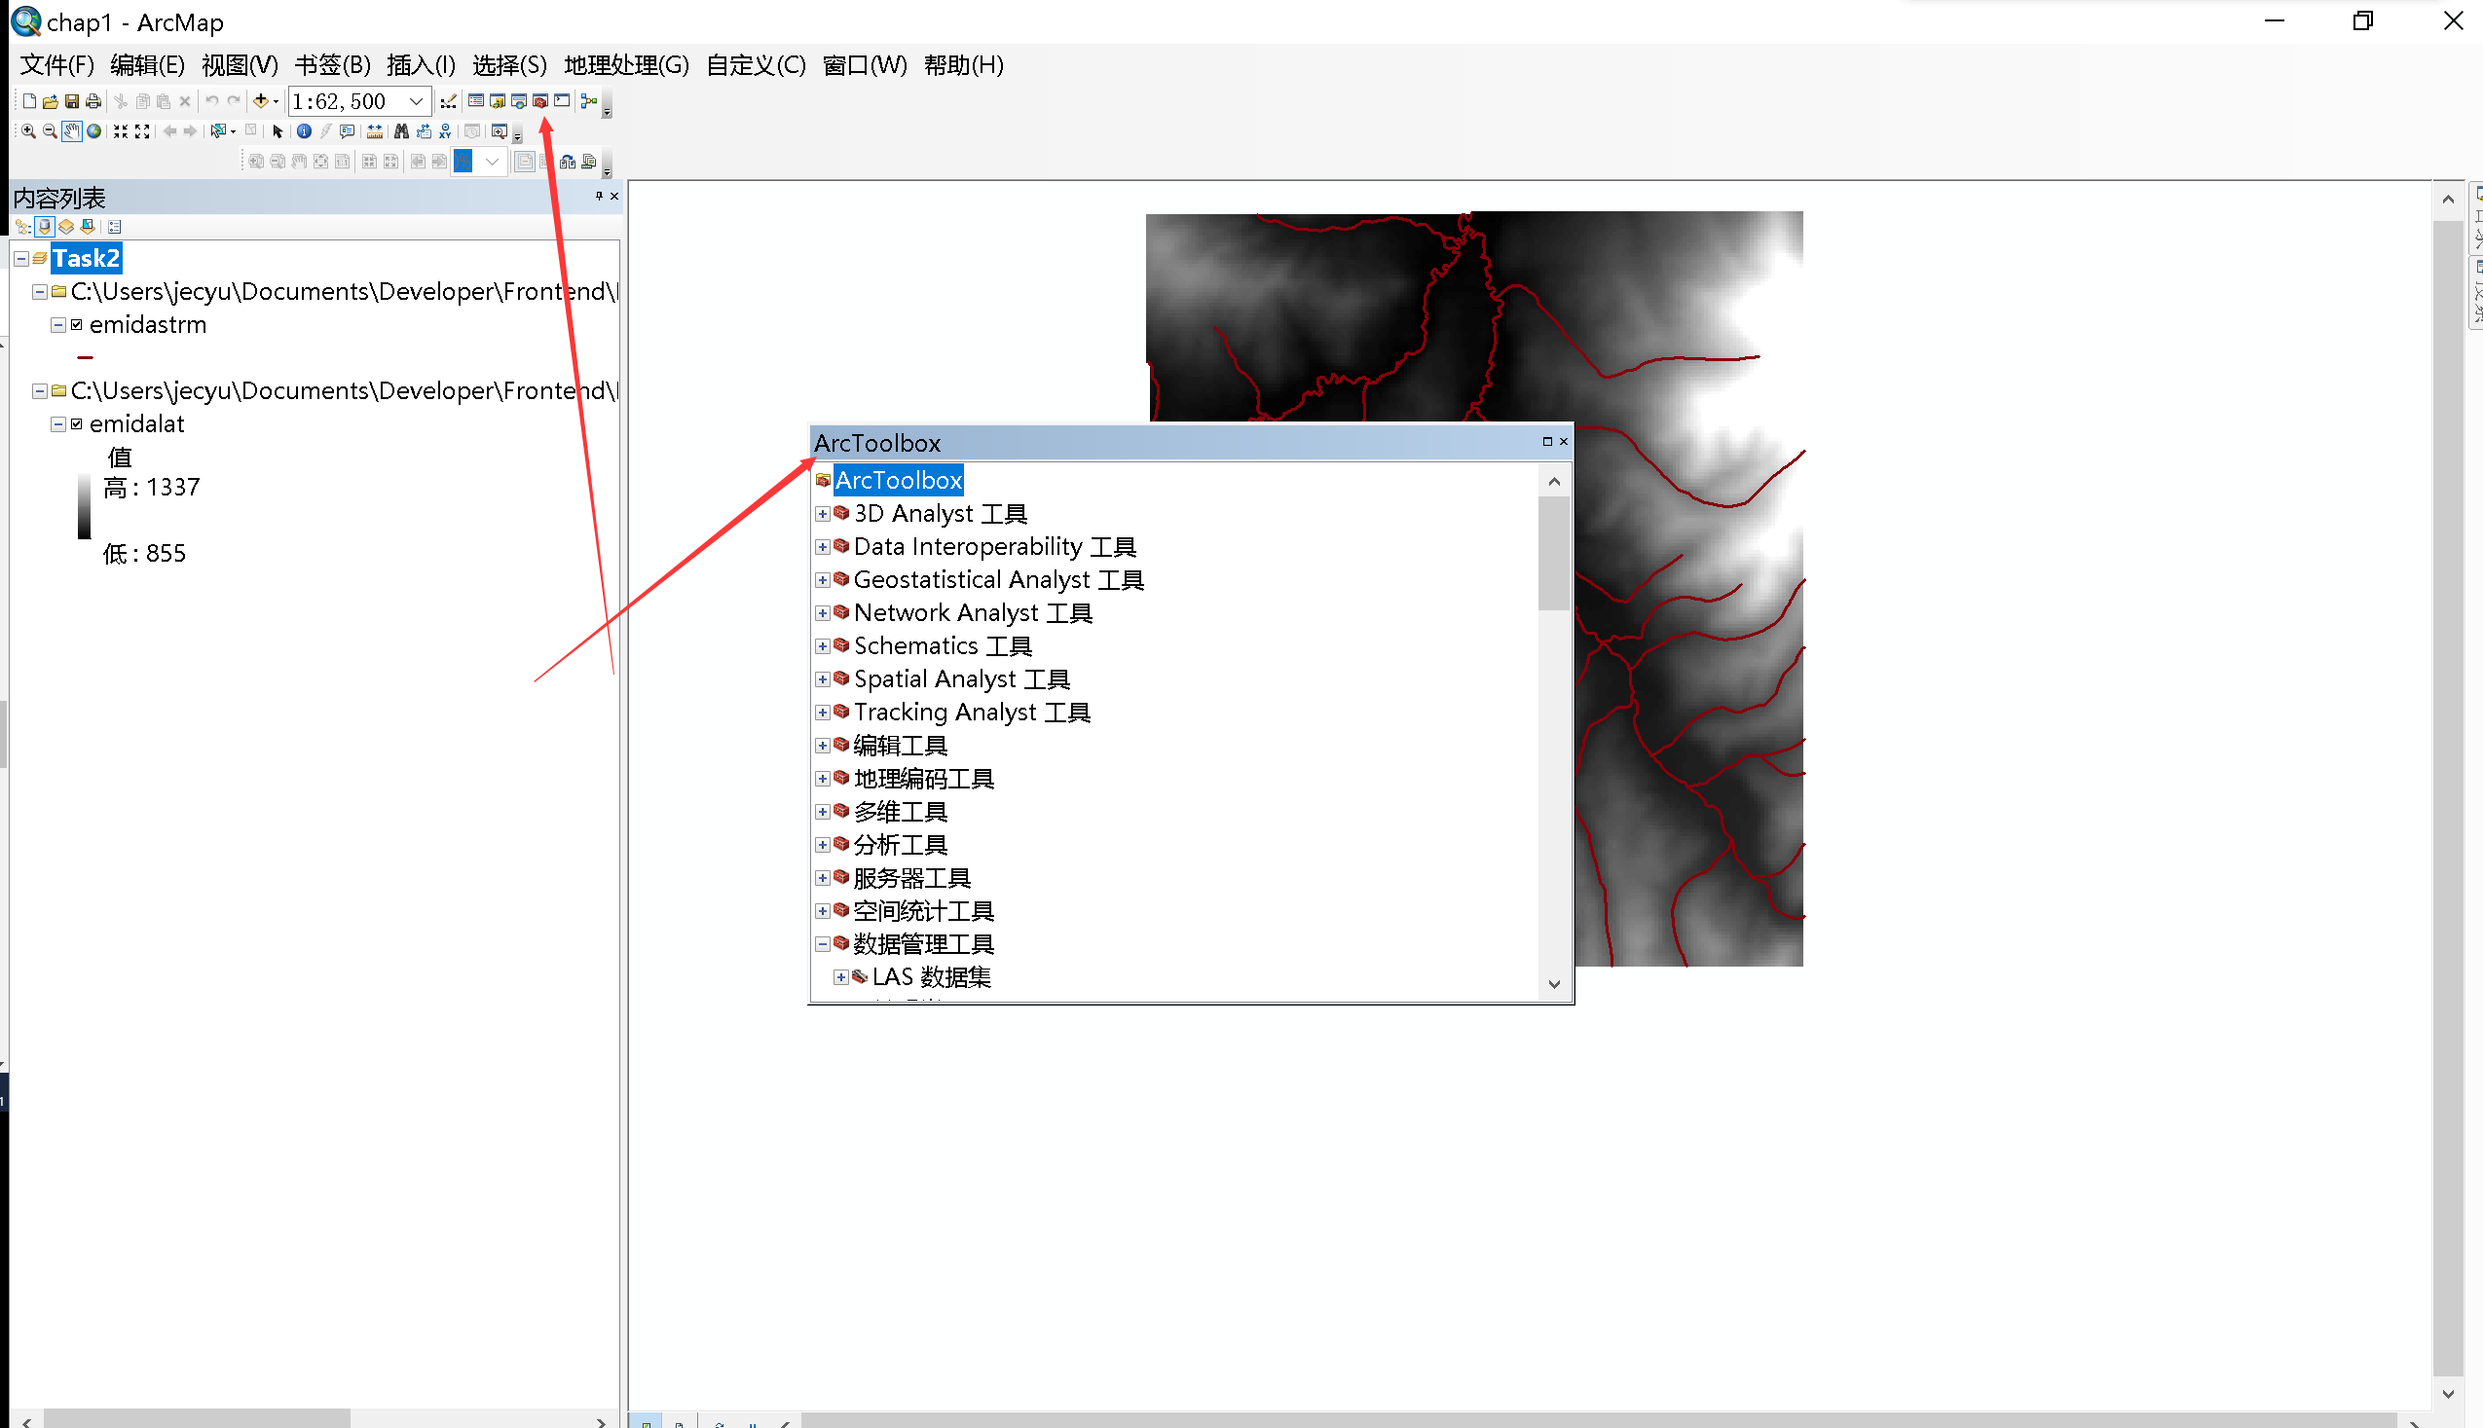Close the ArcToolbox window
The height and width of the screenshot is (1428, 2483).
click(1564, 441)
